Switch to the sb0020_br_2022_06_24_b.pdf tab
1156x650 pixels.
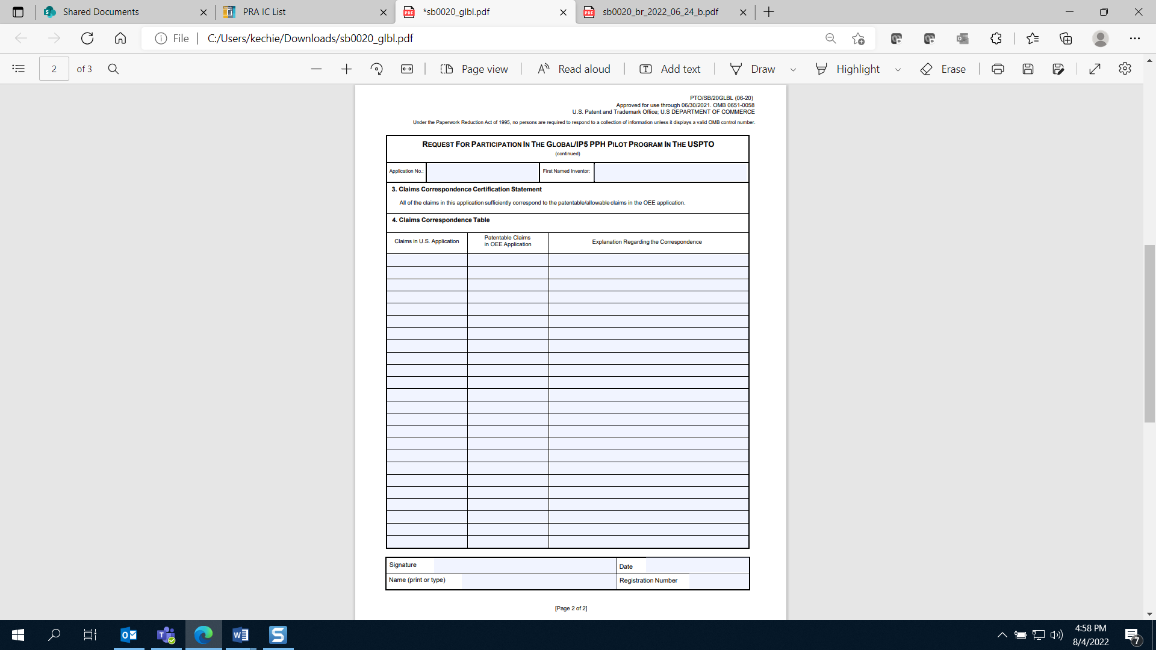tap(660, 12)
